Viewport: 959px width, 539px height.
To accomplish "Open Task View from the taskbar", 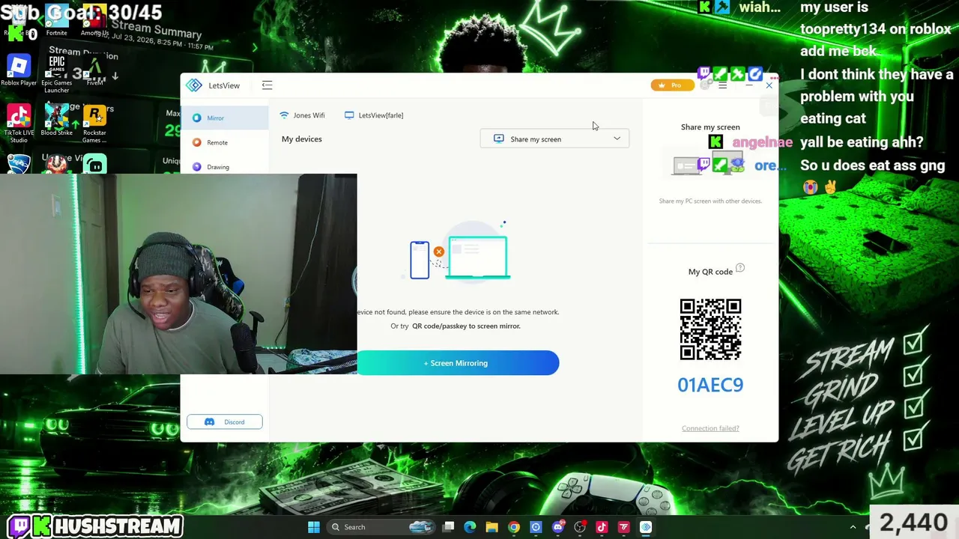I will [448, 527].
